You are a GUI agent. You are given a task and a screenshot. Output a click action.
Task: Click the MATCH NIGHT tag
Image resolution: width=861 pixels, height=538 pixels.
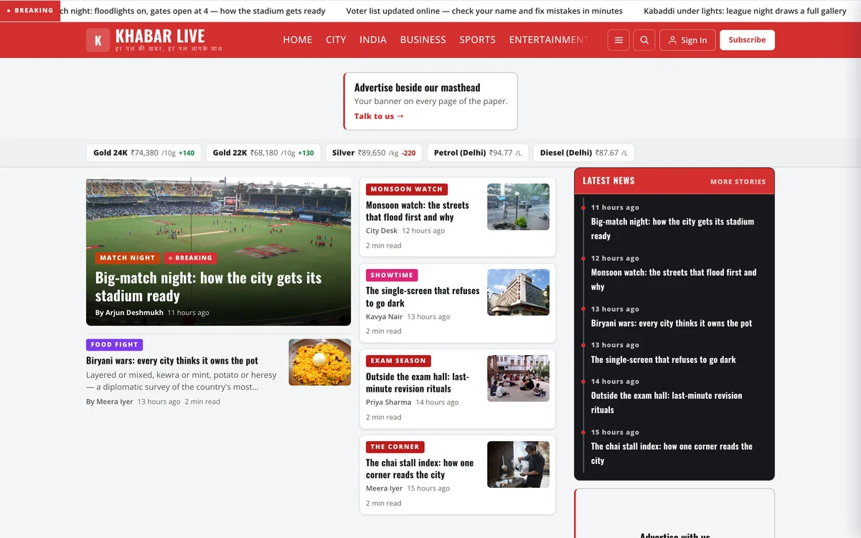[127, 258]
